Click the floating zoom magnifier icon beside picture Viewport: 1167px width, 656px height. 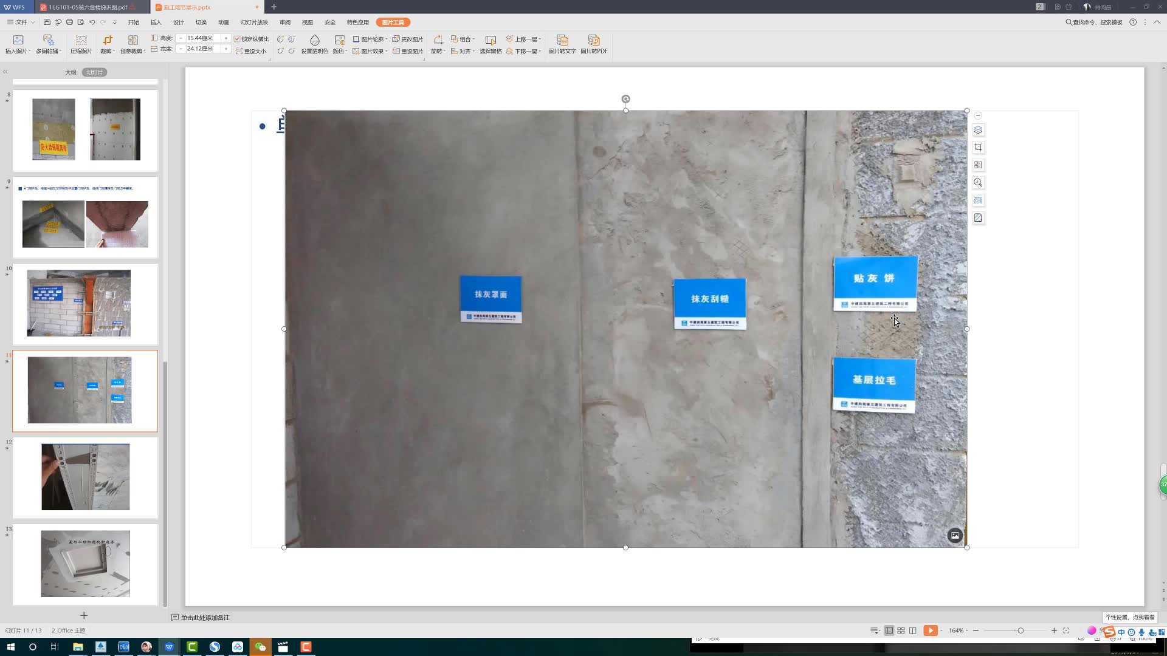[978, 183]
